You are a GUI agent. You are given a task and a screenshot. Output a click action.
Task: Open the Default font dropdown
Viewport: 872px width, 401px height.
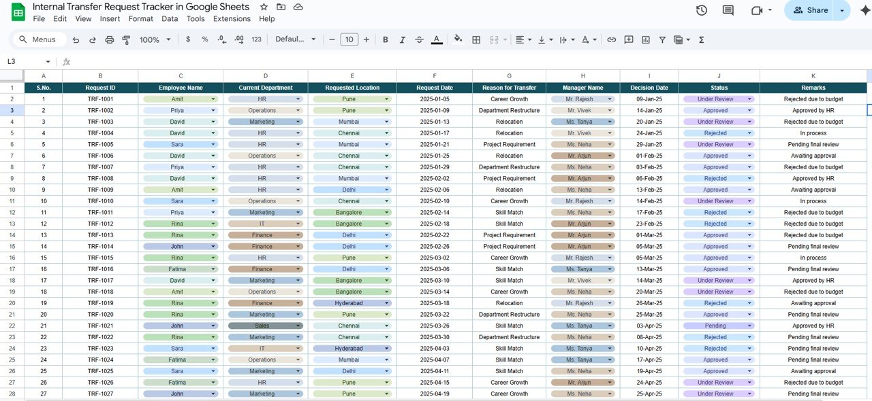296,39
